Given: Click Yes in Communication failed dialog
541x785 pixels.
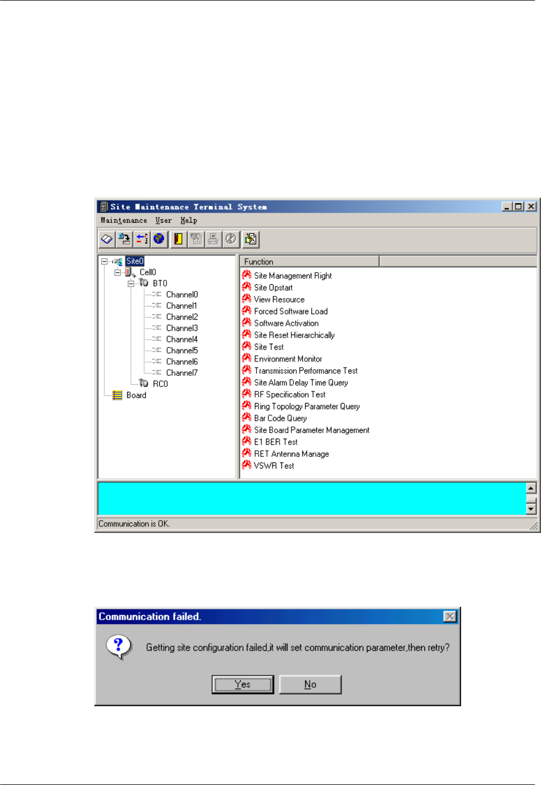Looking at the screenshot, I should 242,685.
